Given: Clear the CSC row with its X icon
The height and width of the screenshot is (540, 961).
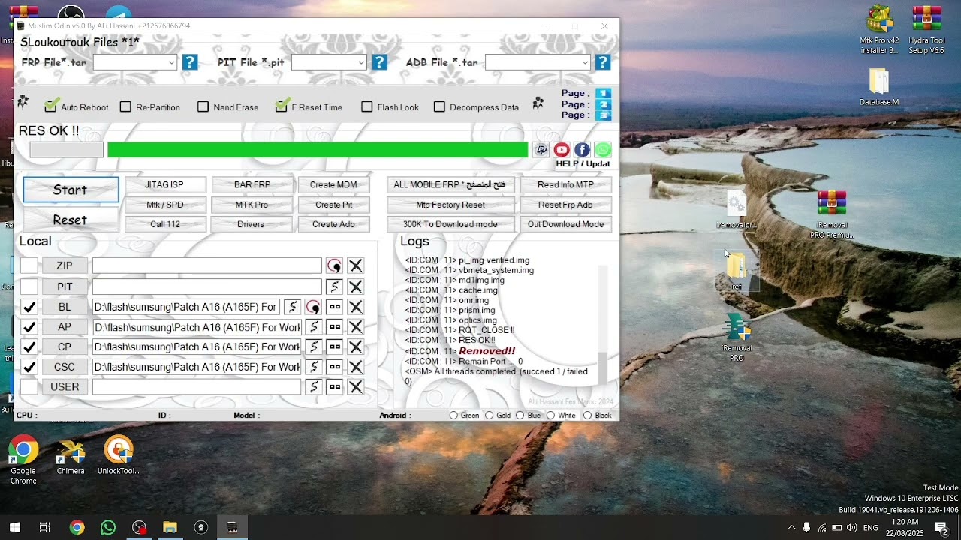Looking at the screenshot, I should pos(356,367).
